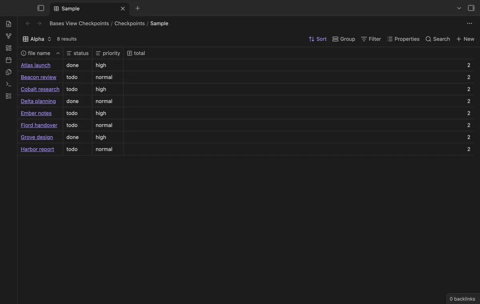
Task: Open the Sort options
Action: (318, 39)
